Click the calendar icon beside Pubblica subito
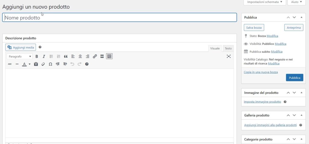This screenshot has width=309, height=144. (246, 52)
